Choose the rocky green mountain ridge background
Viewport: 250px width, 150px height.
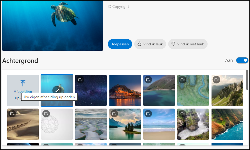click(x=227, y=90)
